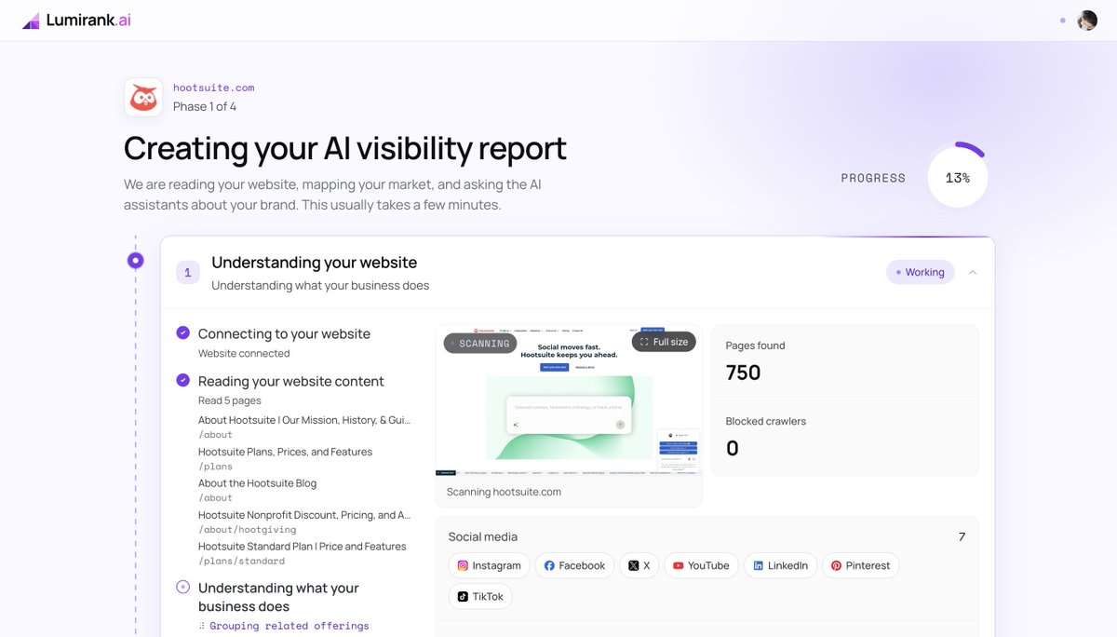Click the /about/hootgiving path text
Viewport: 1117px width, 637px height.
[x=248, y=529]
